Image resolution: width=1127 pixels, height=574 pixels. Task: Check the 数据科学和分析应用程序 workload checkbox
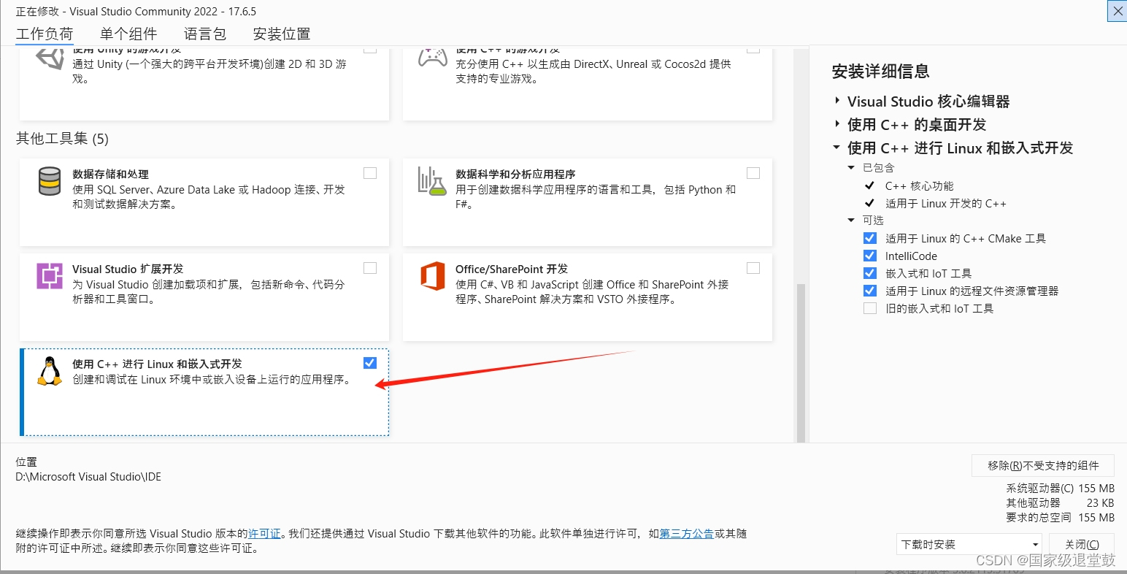(753, 173)
